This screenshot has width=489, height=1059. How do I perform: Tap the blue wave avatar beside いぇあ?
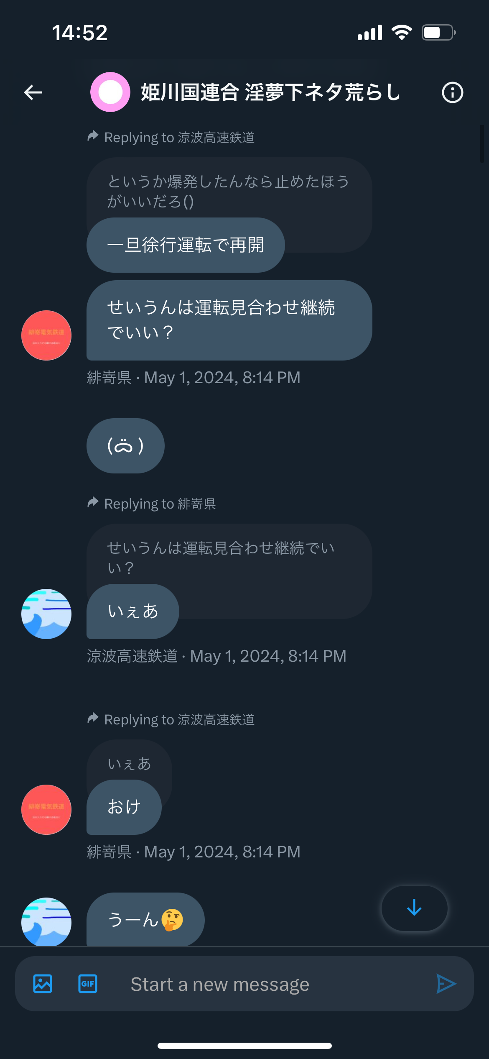[46, 614]
